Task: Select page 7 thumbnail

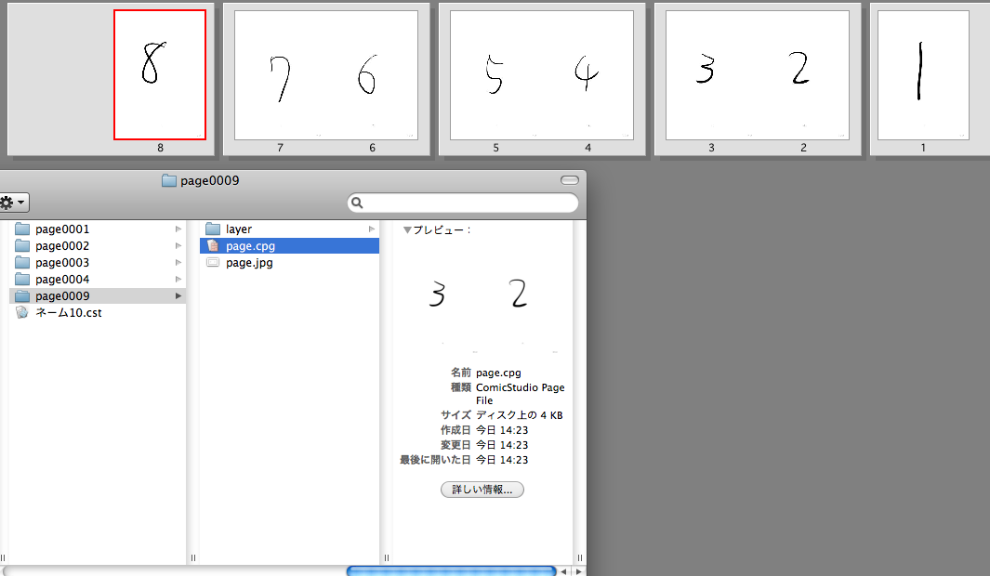Action: click(x=281, y=75)
